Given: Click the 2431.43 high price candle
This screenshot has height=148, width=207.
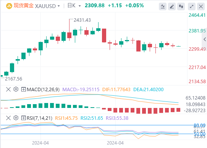Looking at the screenshot, I should (x=69, y=30).
